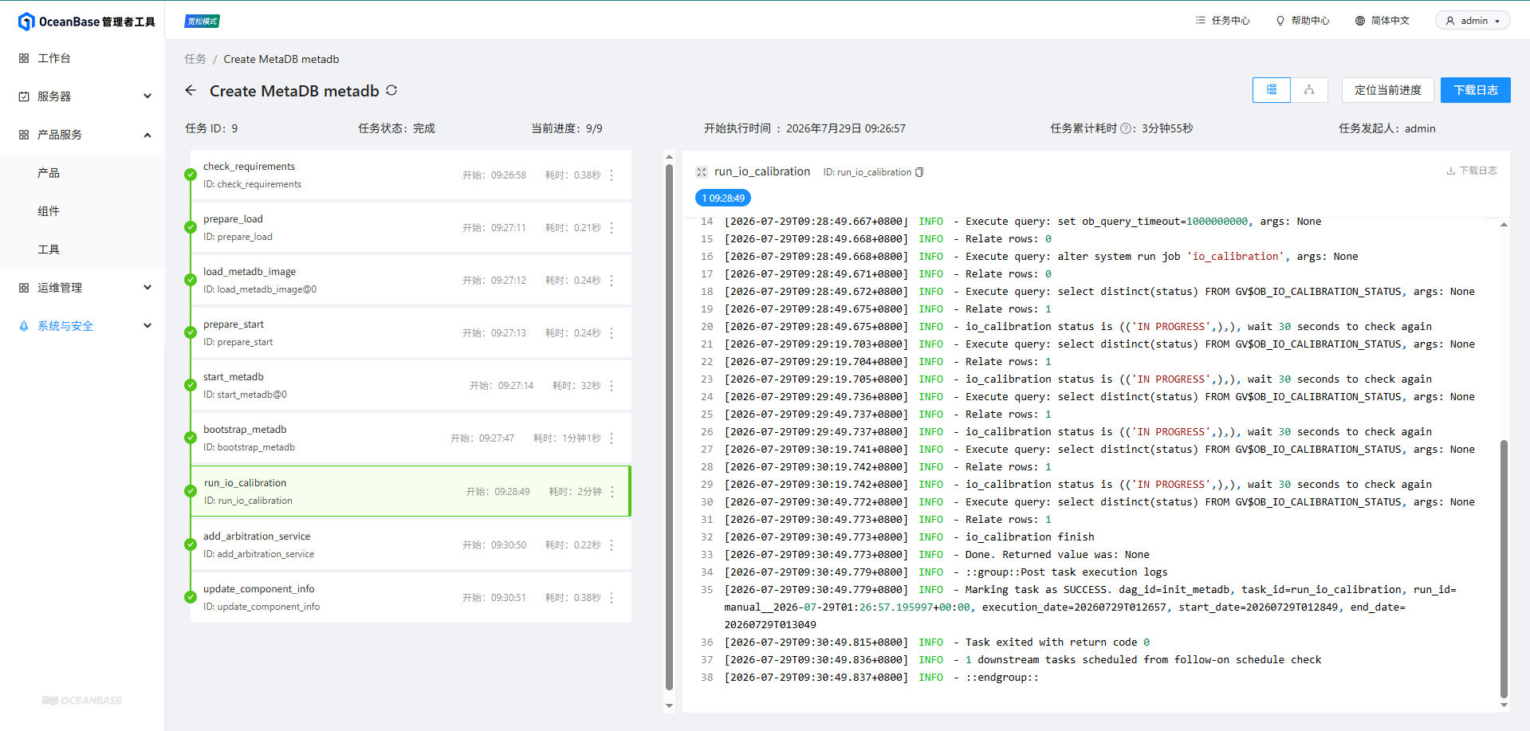Select the check_requirements subtask row
The height and width of the screenshot is (731, 1530).
click(411, 175)
